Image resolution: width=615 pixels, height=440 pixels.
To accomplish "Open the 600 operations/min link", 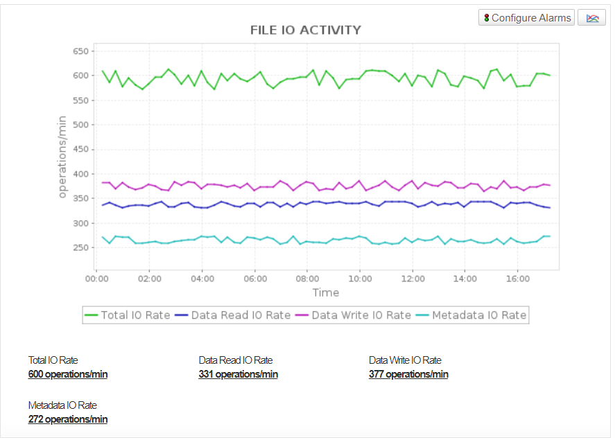I will pyautogui.click(x=68, y=374).
